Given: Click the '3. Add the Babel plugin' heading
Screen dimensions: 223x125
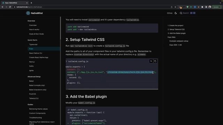Looking at the screenshot, I should (x=86, y=97).
